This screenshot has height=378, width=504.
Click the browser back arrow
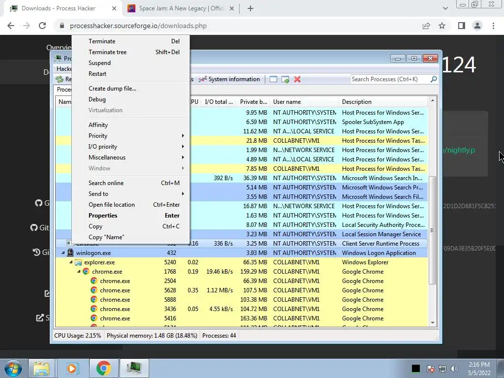point(11,26)
